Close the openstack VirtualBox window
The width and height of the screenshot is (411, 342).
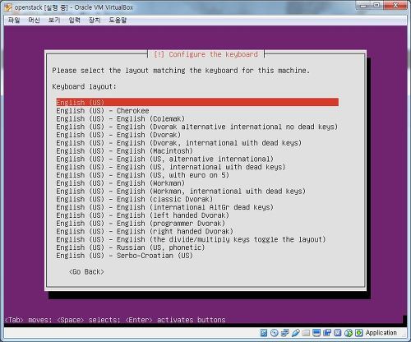pyautogui.click(x=395, y=5)
